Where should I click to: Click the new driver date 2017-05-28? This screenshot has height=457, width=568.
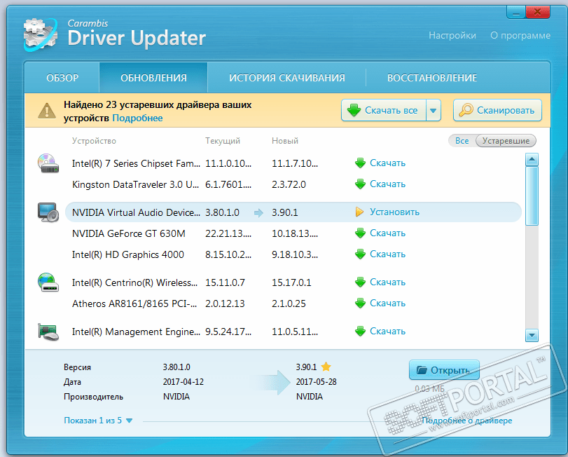pos(317,381)
